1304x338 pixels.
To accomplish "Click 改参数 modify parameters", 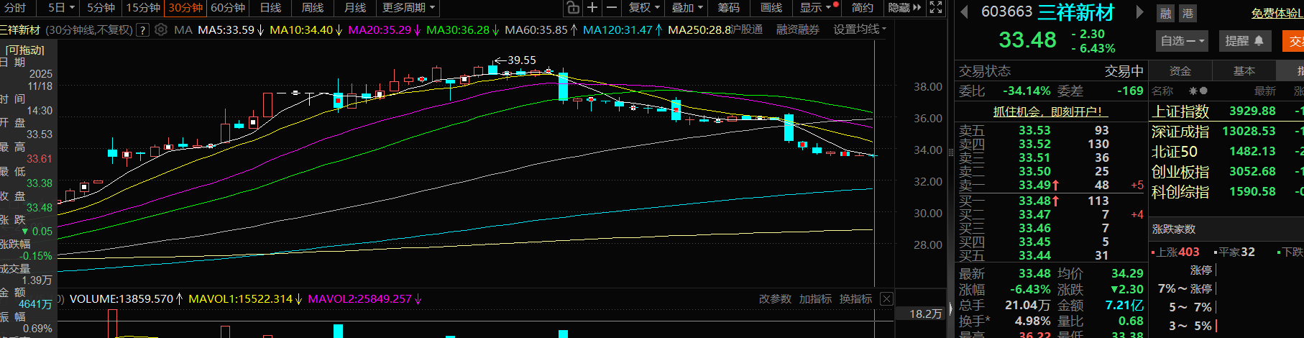I will (775, 299).
